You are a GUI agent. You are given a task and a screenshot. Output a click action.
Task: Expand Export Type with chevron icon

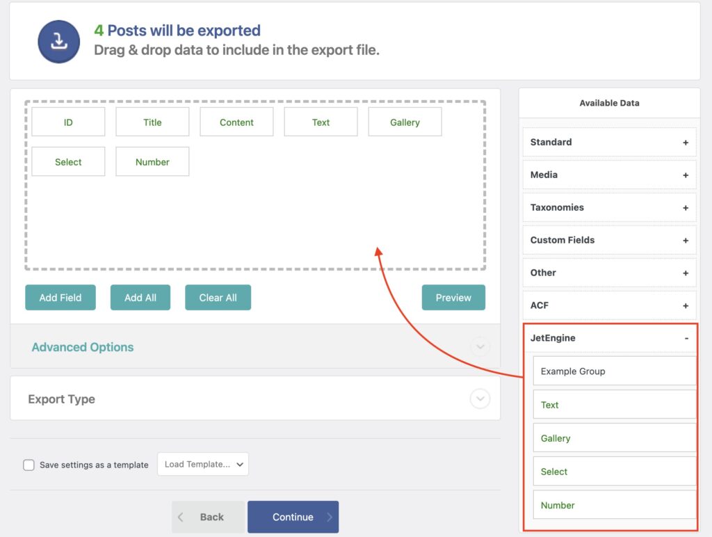point(480,399)
